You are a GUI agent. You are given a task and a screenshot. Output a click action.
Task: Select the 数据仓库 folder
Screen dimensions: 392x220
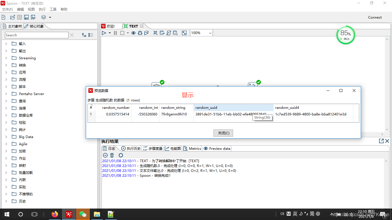coord(22,115)
